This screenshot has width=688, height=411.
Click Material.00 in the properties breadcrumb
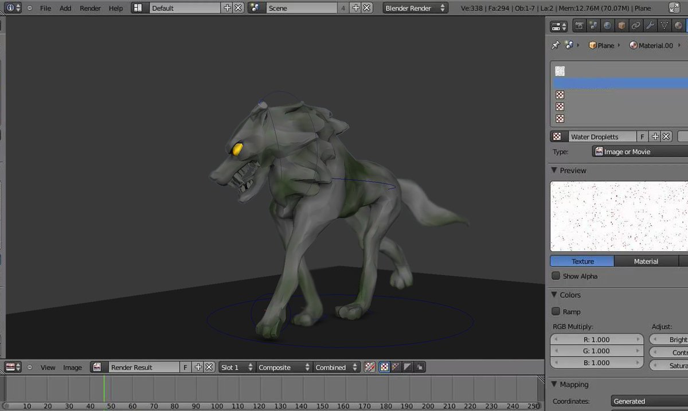click(656, 45)
